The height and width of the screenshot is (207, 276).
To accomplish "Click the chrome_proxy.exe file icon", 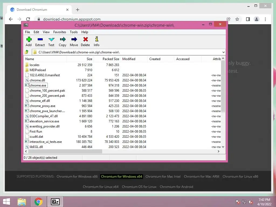I will tap(27, 106).
